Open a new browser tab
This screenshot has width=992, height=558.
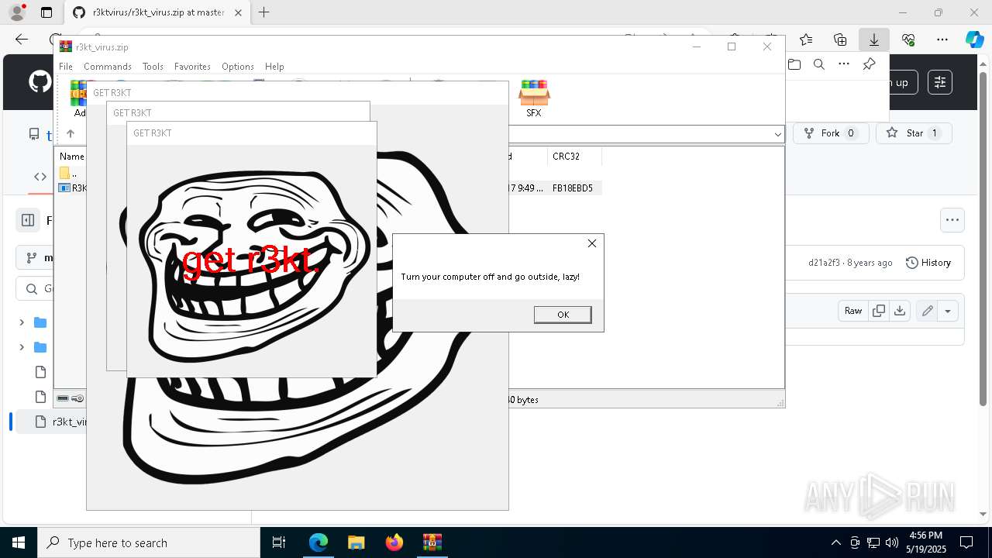click(264, 12)
